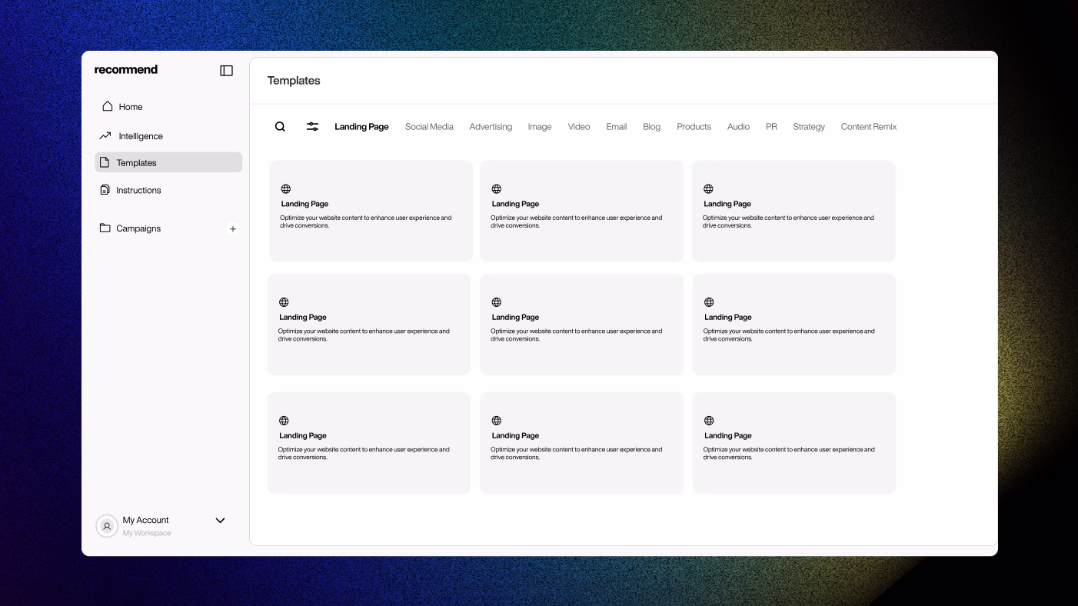Click the search magnifier icon

click(x=280, y=127)
